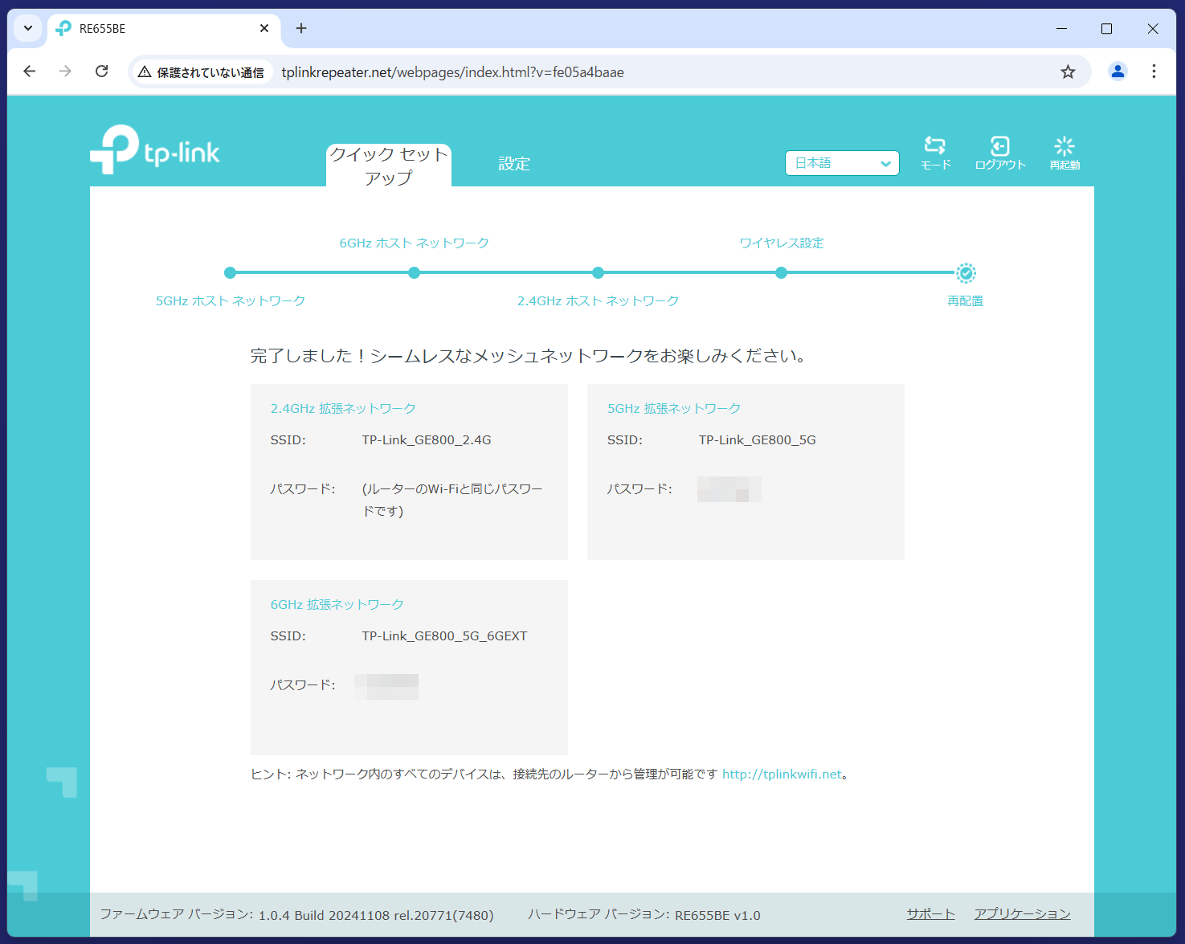The height and width of the screenshot is (944, 1185).
Task: Click the ワイヤレス設定 step label
Action: [x=782, y=243]
